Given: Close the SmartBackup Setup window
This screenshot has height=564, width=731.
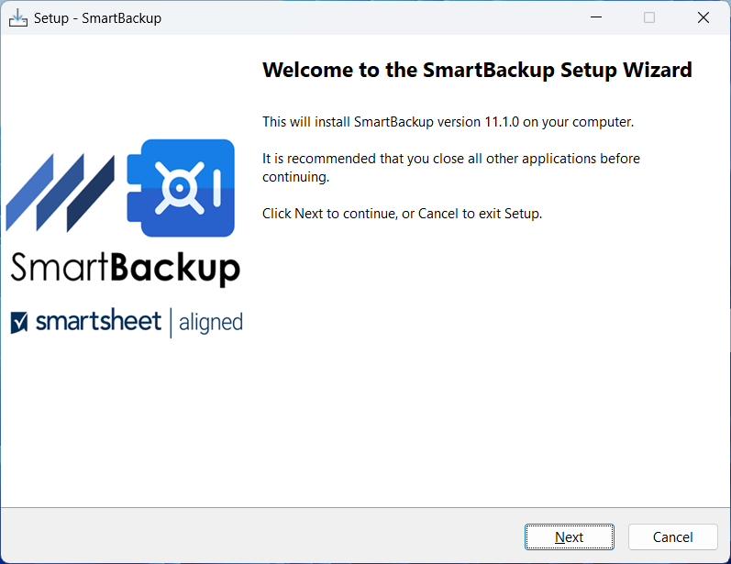Looking at the screenshot, I should [703, 17].
